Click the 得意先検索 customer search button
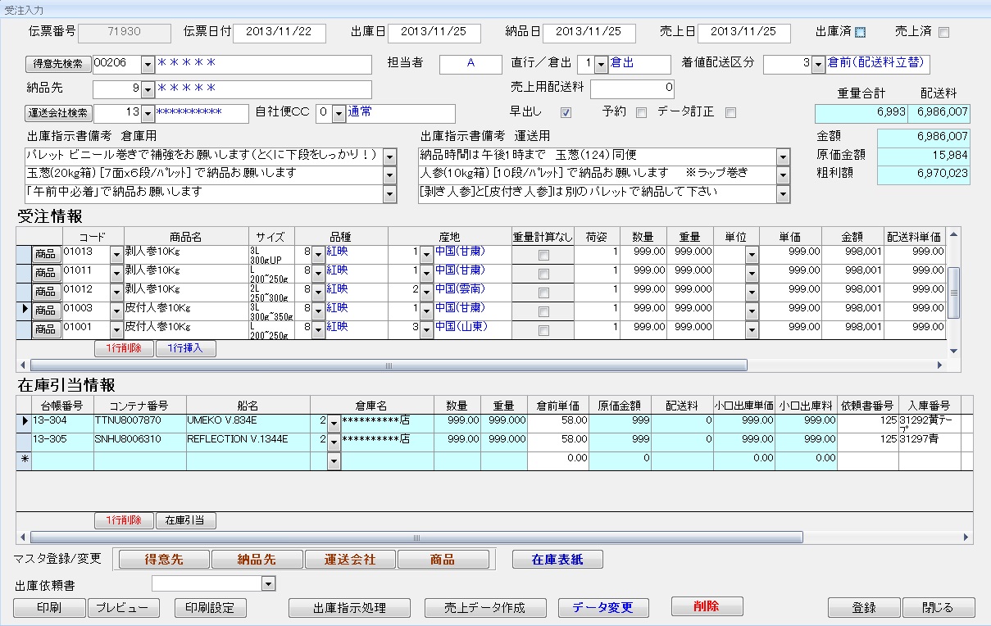Viewport: 991px width, 626px height. [x=59, y=64]
